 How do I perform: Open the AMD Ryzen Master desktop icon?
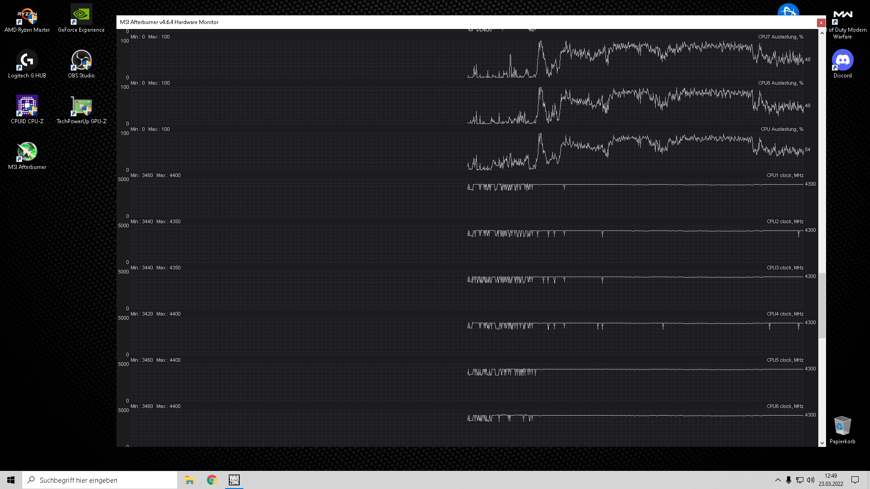(27, 15)
